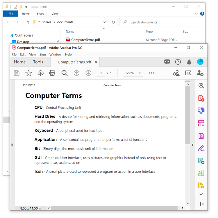View notifications with the bell icon

[189, 62]
